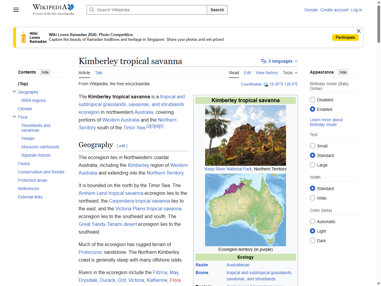Image resolution: width=381 pixels, height=286 pixels.
Task: Click inside the Search Wikipedia input field
Action: pos(146,10)
